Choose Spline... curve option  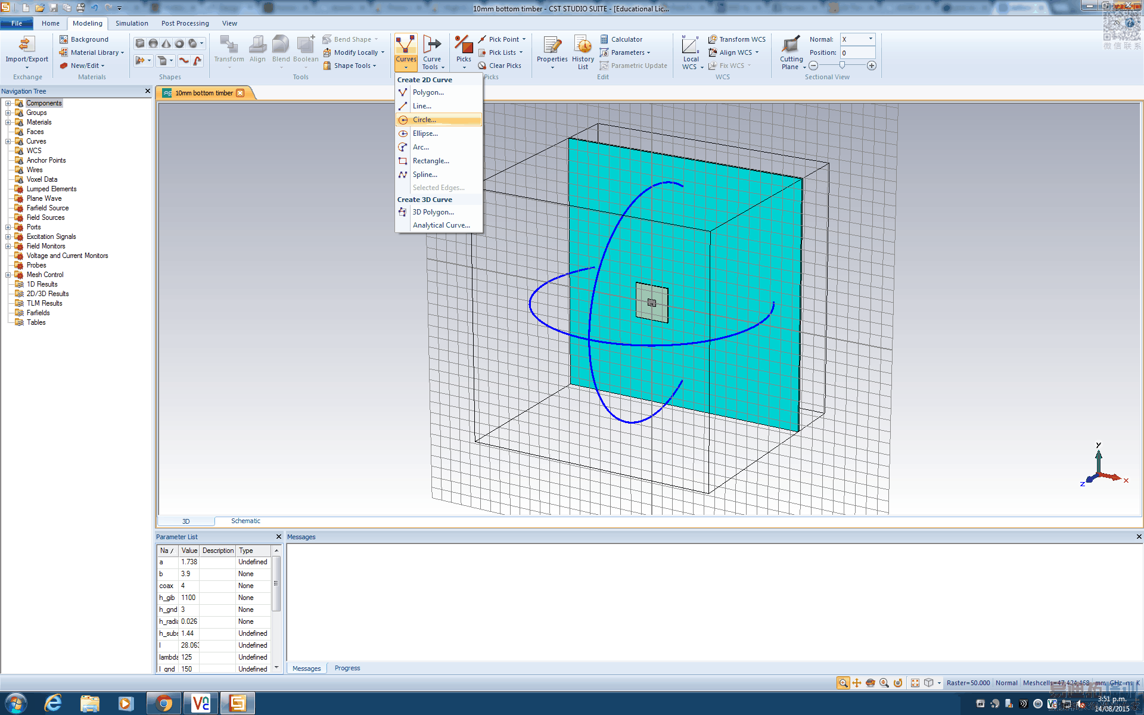tap(439, 175)
